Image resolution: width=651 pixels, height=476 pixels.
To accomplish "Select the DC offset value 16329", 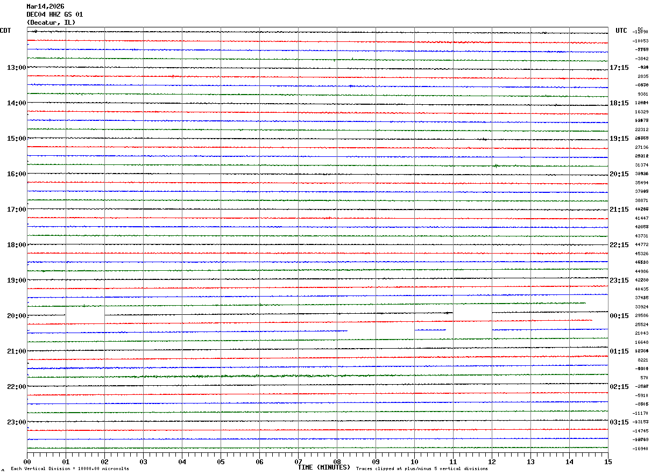I will pos(642,112).
